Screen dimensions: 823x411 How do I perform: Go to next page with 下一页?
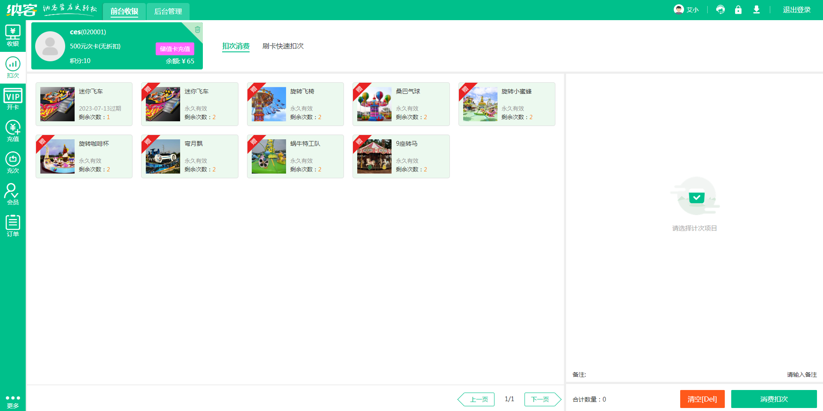(x=541, y=399)
